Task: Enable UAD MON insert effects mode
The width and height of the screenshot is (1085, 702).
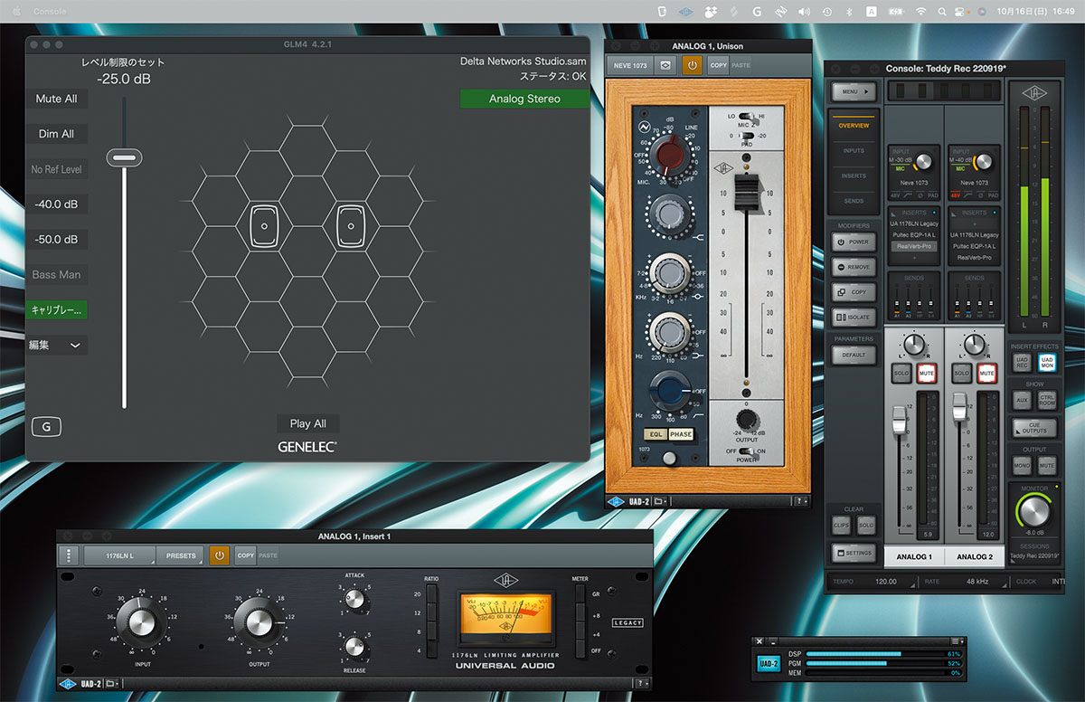Action: pos(1047,362)
